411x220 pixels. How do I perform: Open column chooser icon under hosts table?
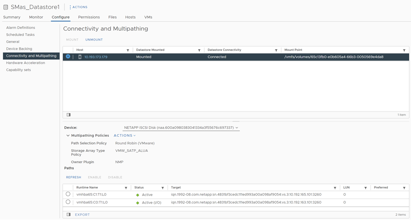pyautogui.click(x=68, y=115)
